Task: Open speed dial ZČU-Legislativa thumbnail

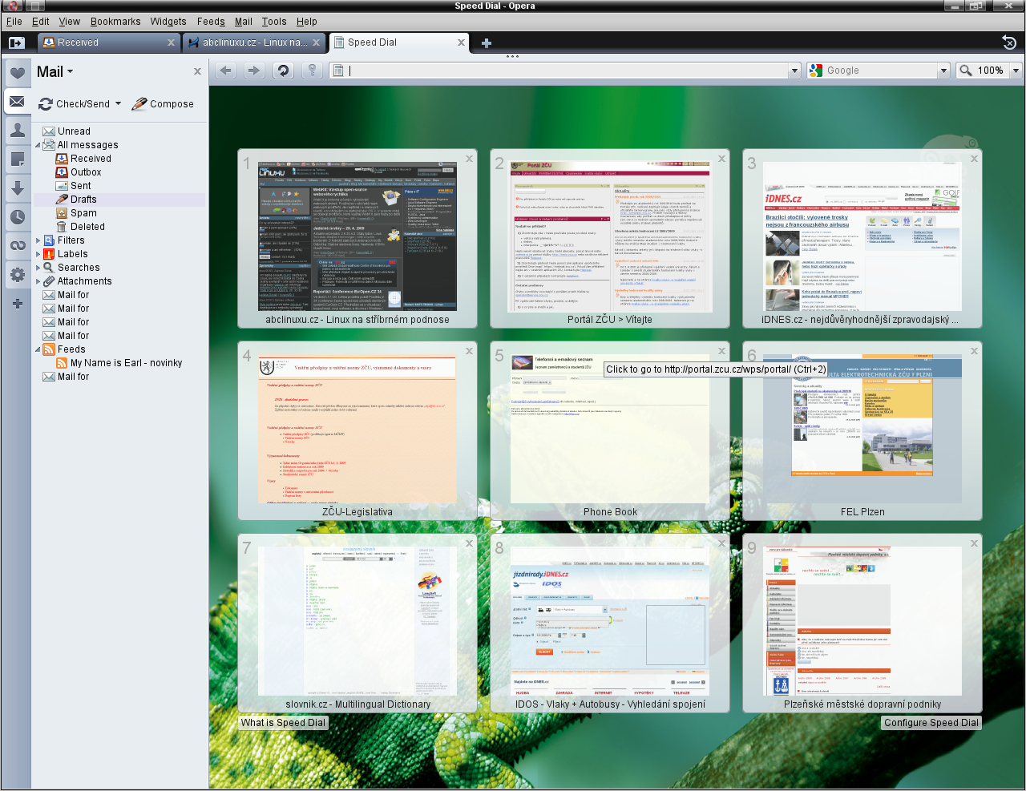Action: [x=357, y=429]
